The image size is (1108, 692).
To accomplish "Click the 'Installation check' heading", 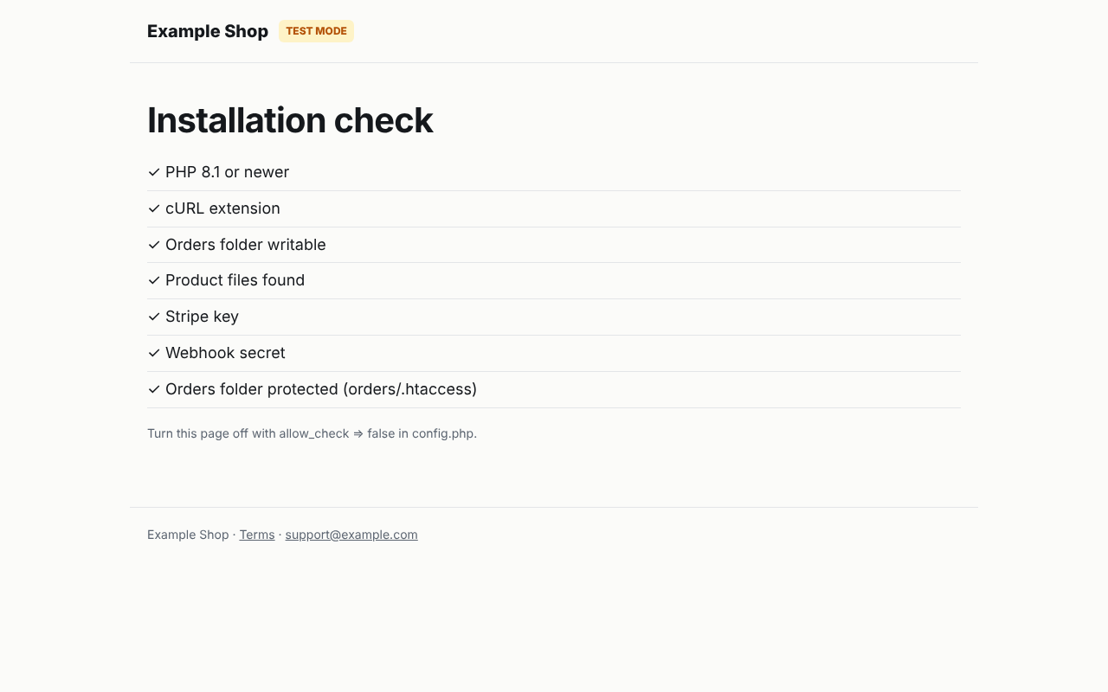I will (290, 120).
